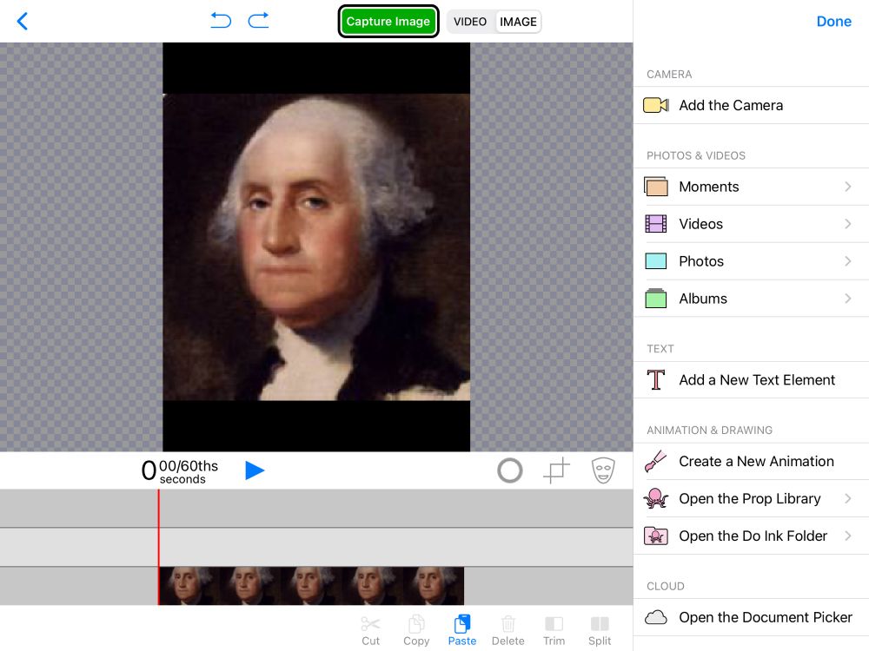Viewport: 869px width, 651px height.
Task: Expand the Videos row chevron
Action: point(847,224)
